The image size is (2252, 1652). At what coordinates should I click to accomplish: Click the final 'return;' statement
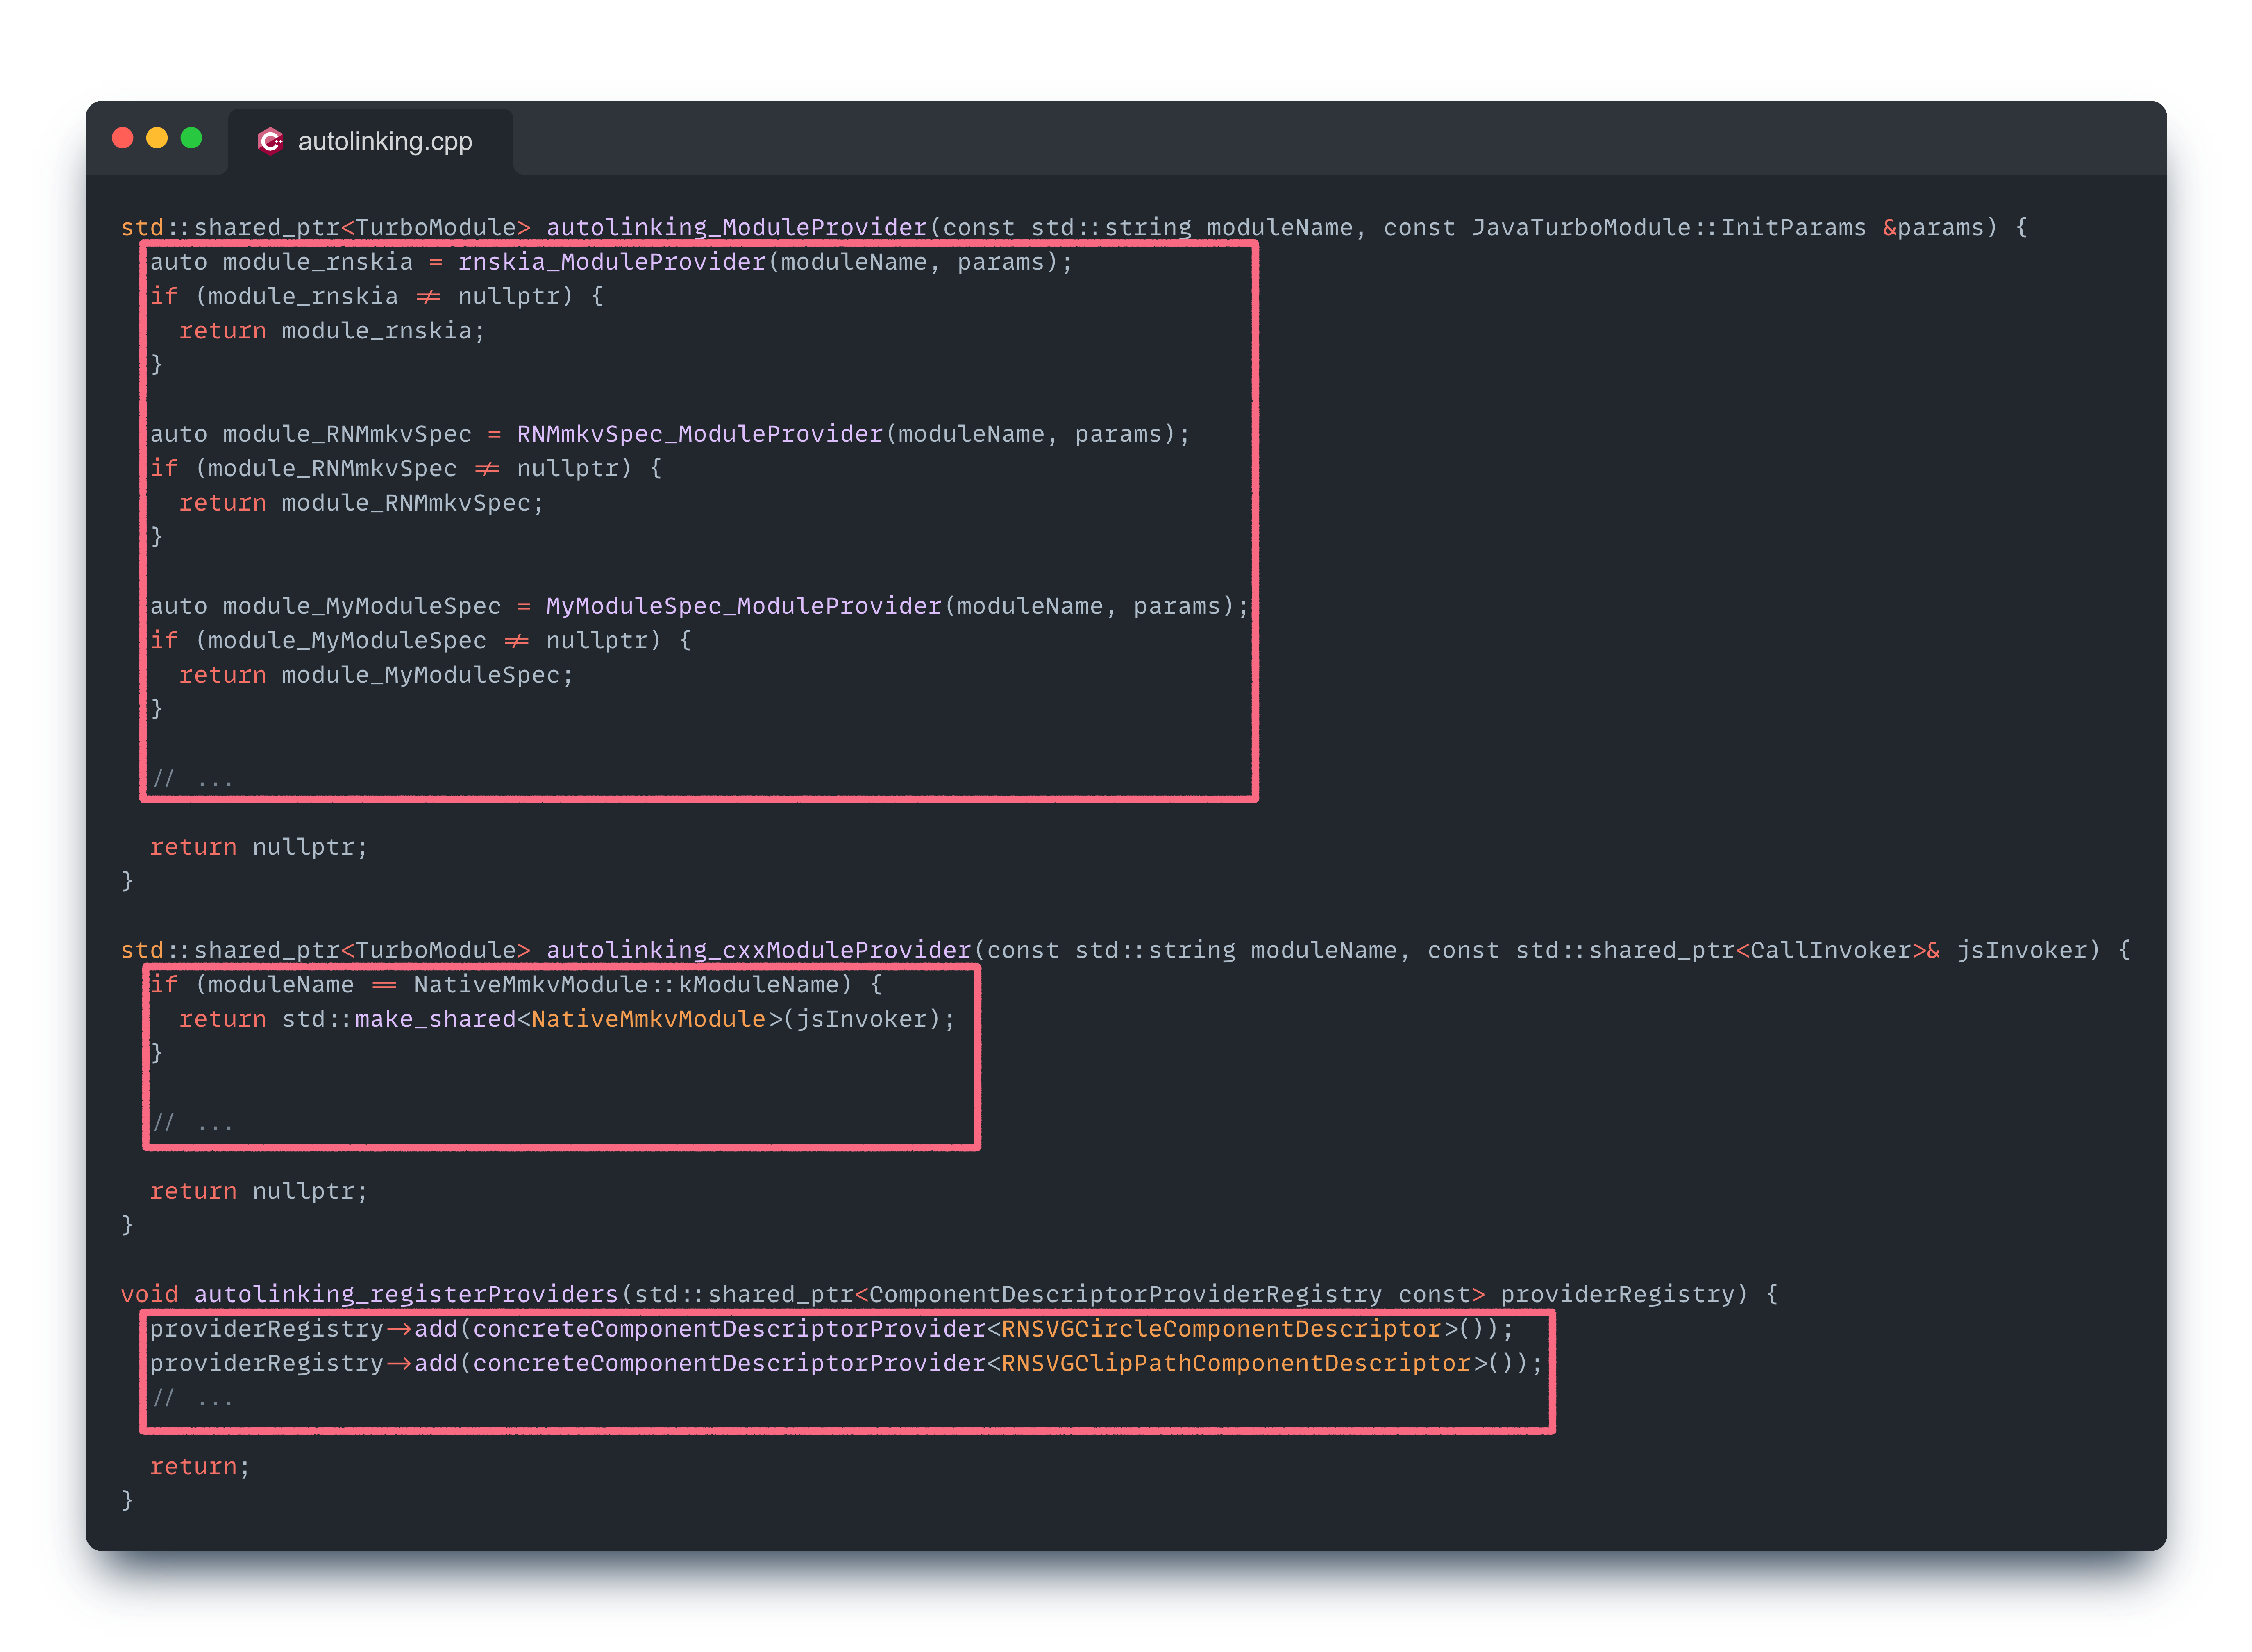199,1466
